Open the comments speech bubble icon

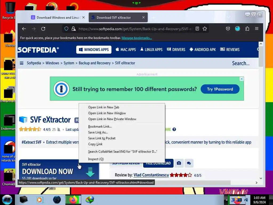coord(189,163)
